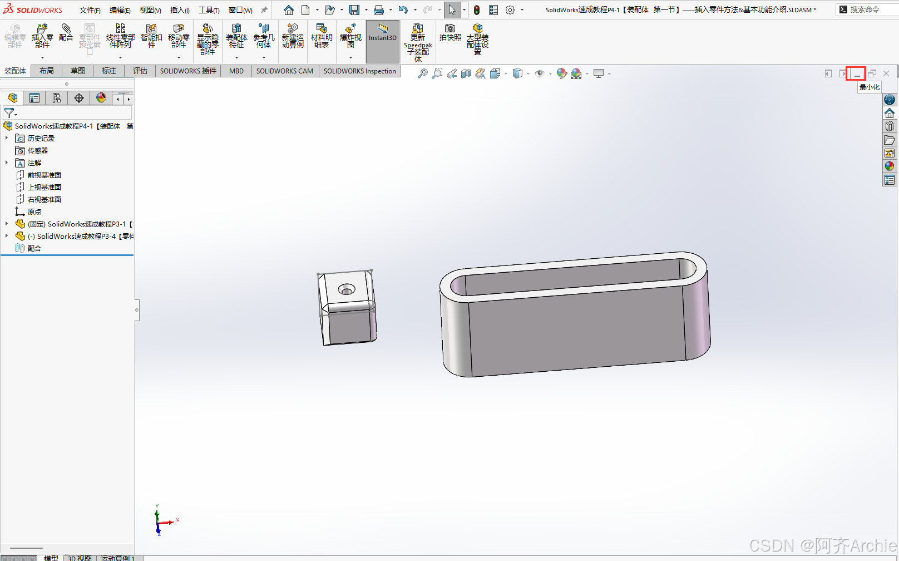
Task: Open the View Palette in task pane
Action: (890, 153)
